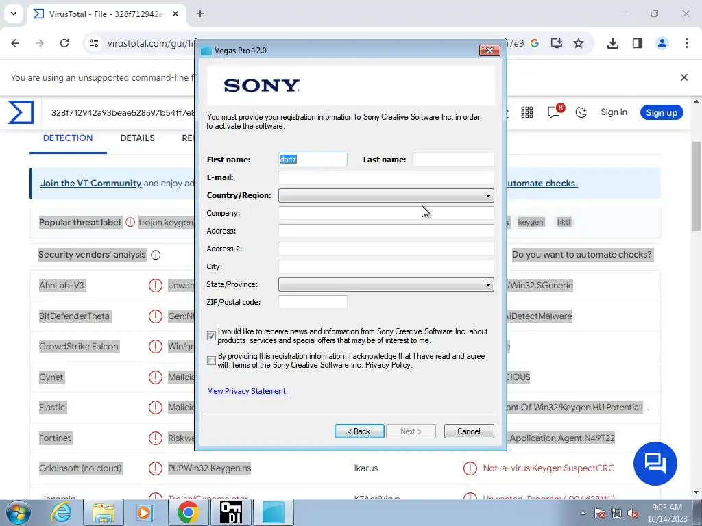Open Windows Media Player from taskbar
Screen dimensions: 702x526
click(x=145, y=512)
